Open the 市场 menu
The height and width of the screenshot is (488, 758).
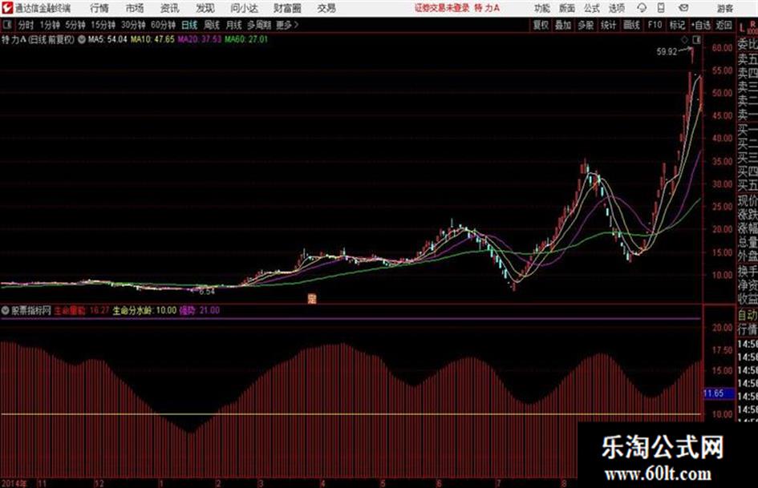click(x=135, y=8)
